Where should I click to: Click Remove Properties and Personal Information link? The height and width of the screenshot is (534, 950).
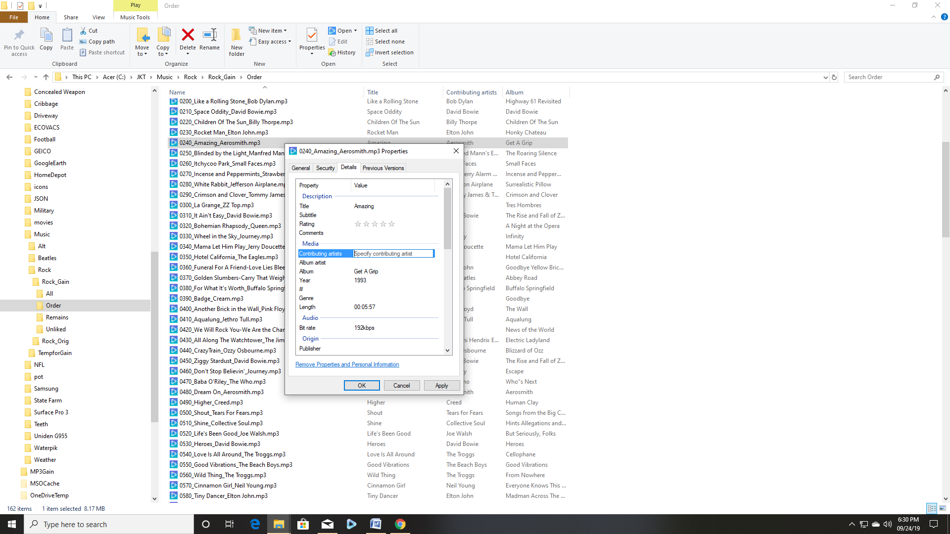(347, 364)
